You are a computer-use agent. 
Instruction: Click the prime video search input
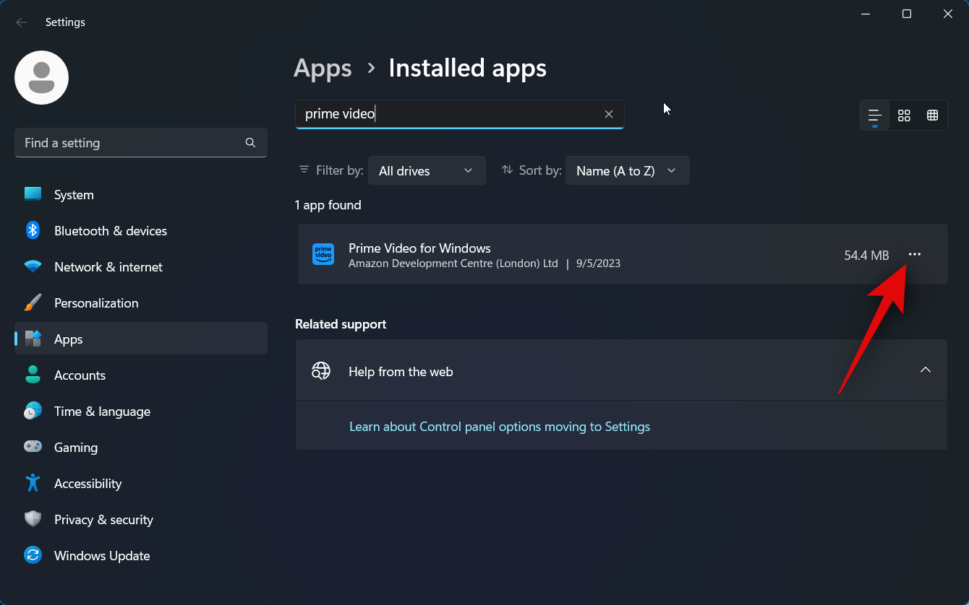point(448,114)
